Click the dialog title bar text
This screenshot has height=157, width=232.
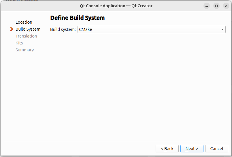pyautogui.click(x=116, y=6)
